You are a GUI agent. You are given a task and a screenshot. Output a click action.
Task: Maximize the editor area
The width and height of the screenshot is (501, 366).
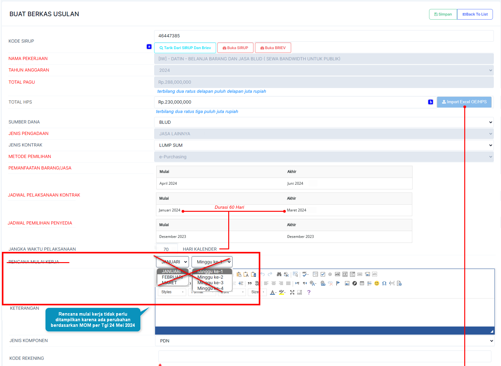(292, 292)
